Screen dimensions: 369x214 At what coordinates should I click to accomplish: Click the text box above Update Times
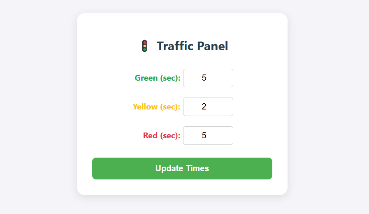(x=208, y=136)
